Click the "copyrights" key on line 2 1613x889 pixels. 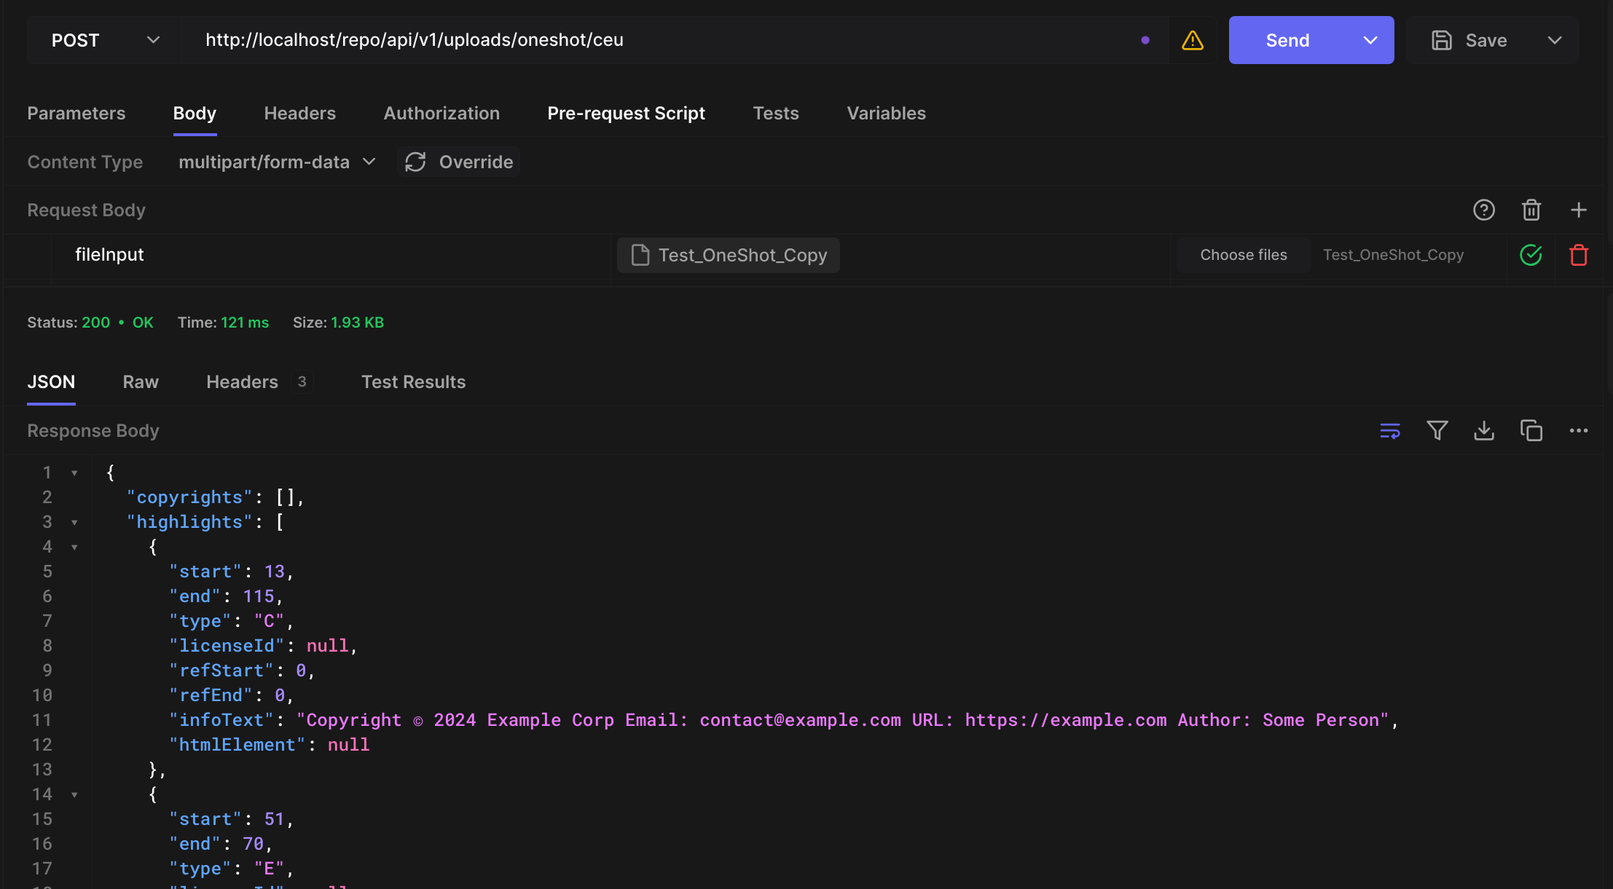tap(189, 497)
